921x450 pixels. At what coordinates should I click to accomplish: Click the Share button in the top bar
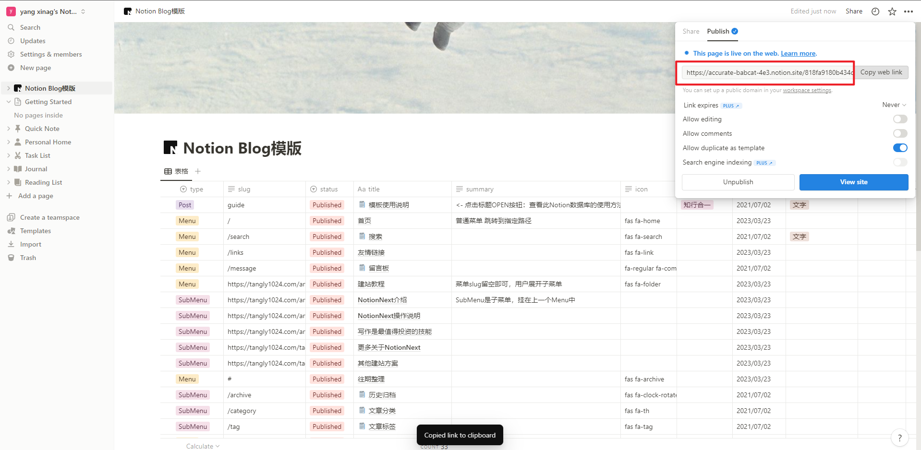point(854,12)
